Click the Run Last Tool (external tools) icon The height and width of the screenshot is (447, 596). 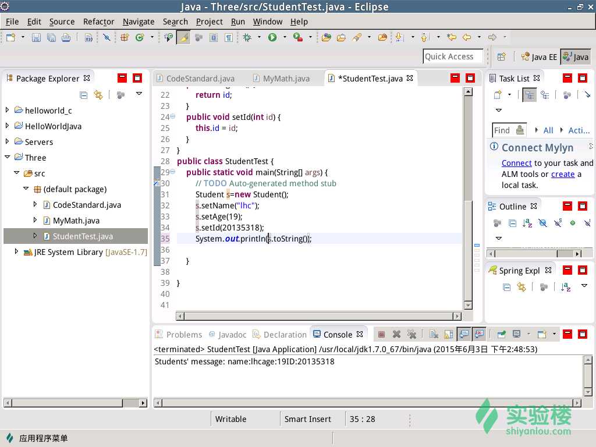tap(297, 37)
